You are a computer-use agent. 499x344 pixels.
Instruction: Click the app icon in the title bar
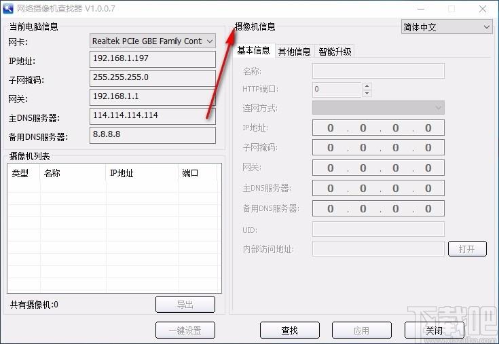click(x=7, y=8)
